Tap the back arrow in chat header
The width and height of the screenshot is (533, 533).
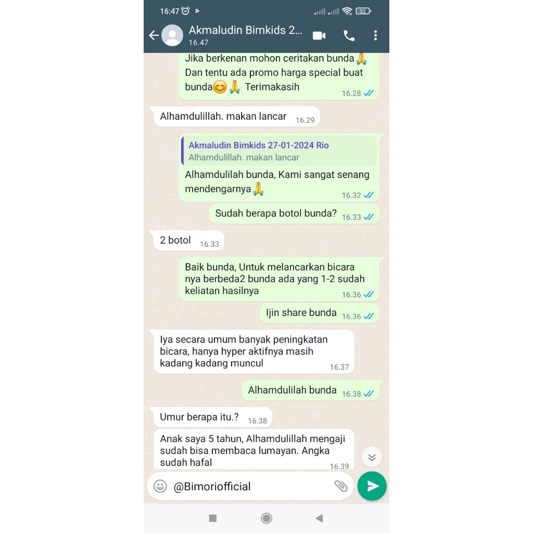point(154,35)
